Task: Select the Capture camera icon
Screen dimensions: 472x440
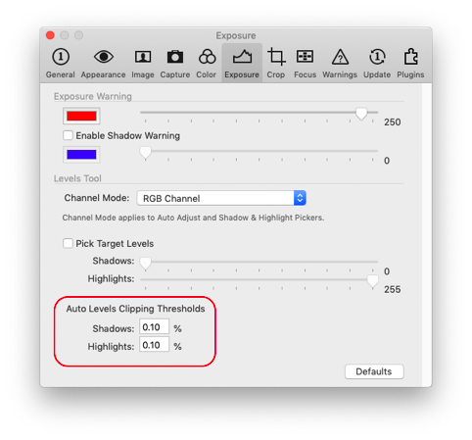Action: (x=175, y=64)
